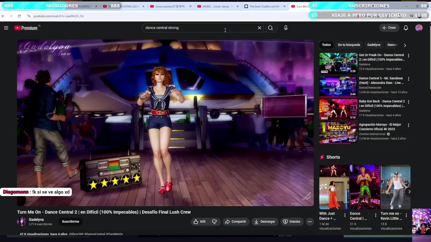Click the Shorts section logo icon
This screenshot has width=431, height=242.
click(x=322, y=157)
